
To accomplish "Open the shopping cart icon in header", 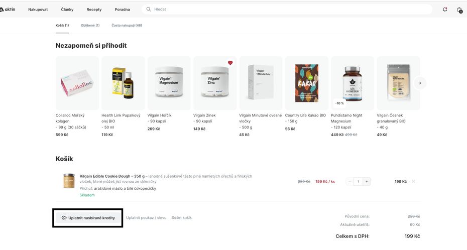I will (459, 10).
